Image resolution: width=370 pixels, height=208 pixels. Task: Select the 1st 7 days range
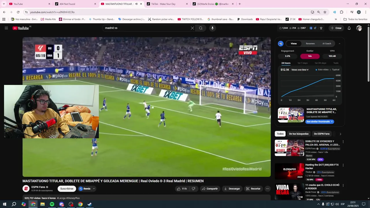303,63
